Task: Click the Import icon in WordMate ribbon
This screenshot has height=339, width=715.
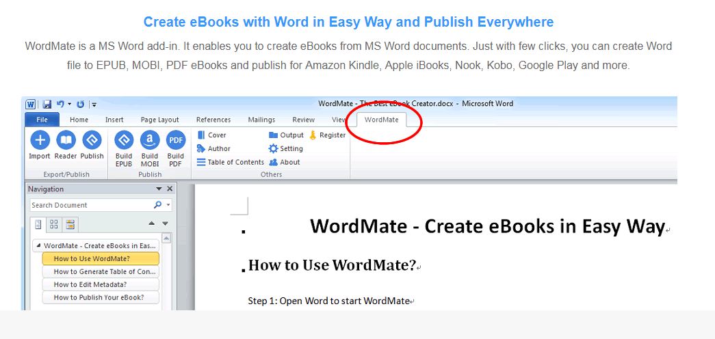Action: [40, 146]
